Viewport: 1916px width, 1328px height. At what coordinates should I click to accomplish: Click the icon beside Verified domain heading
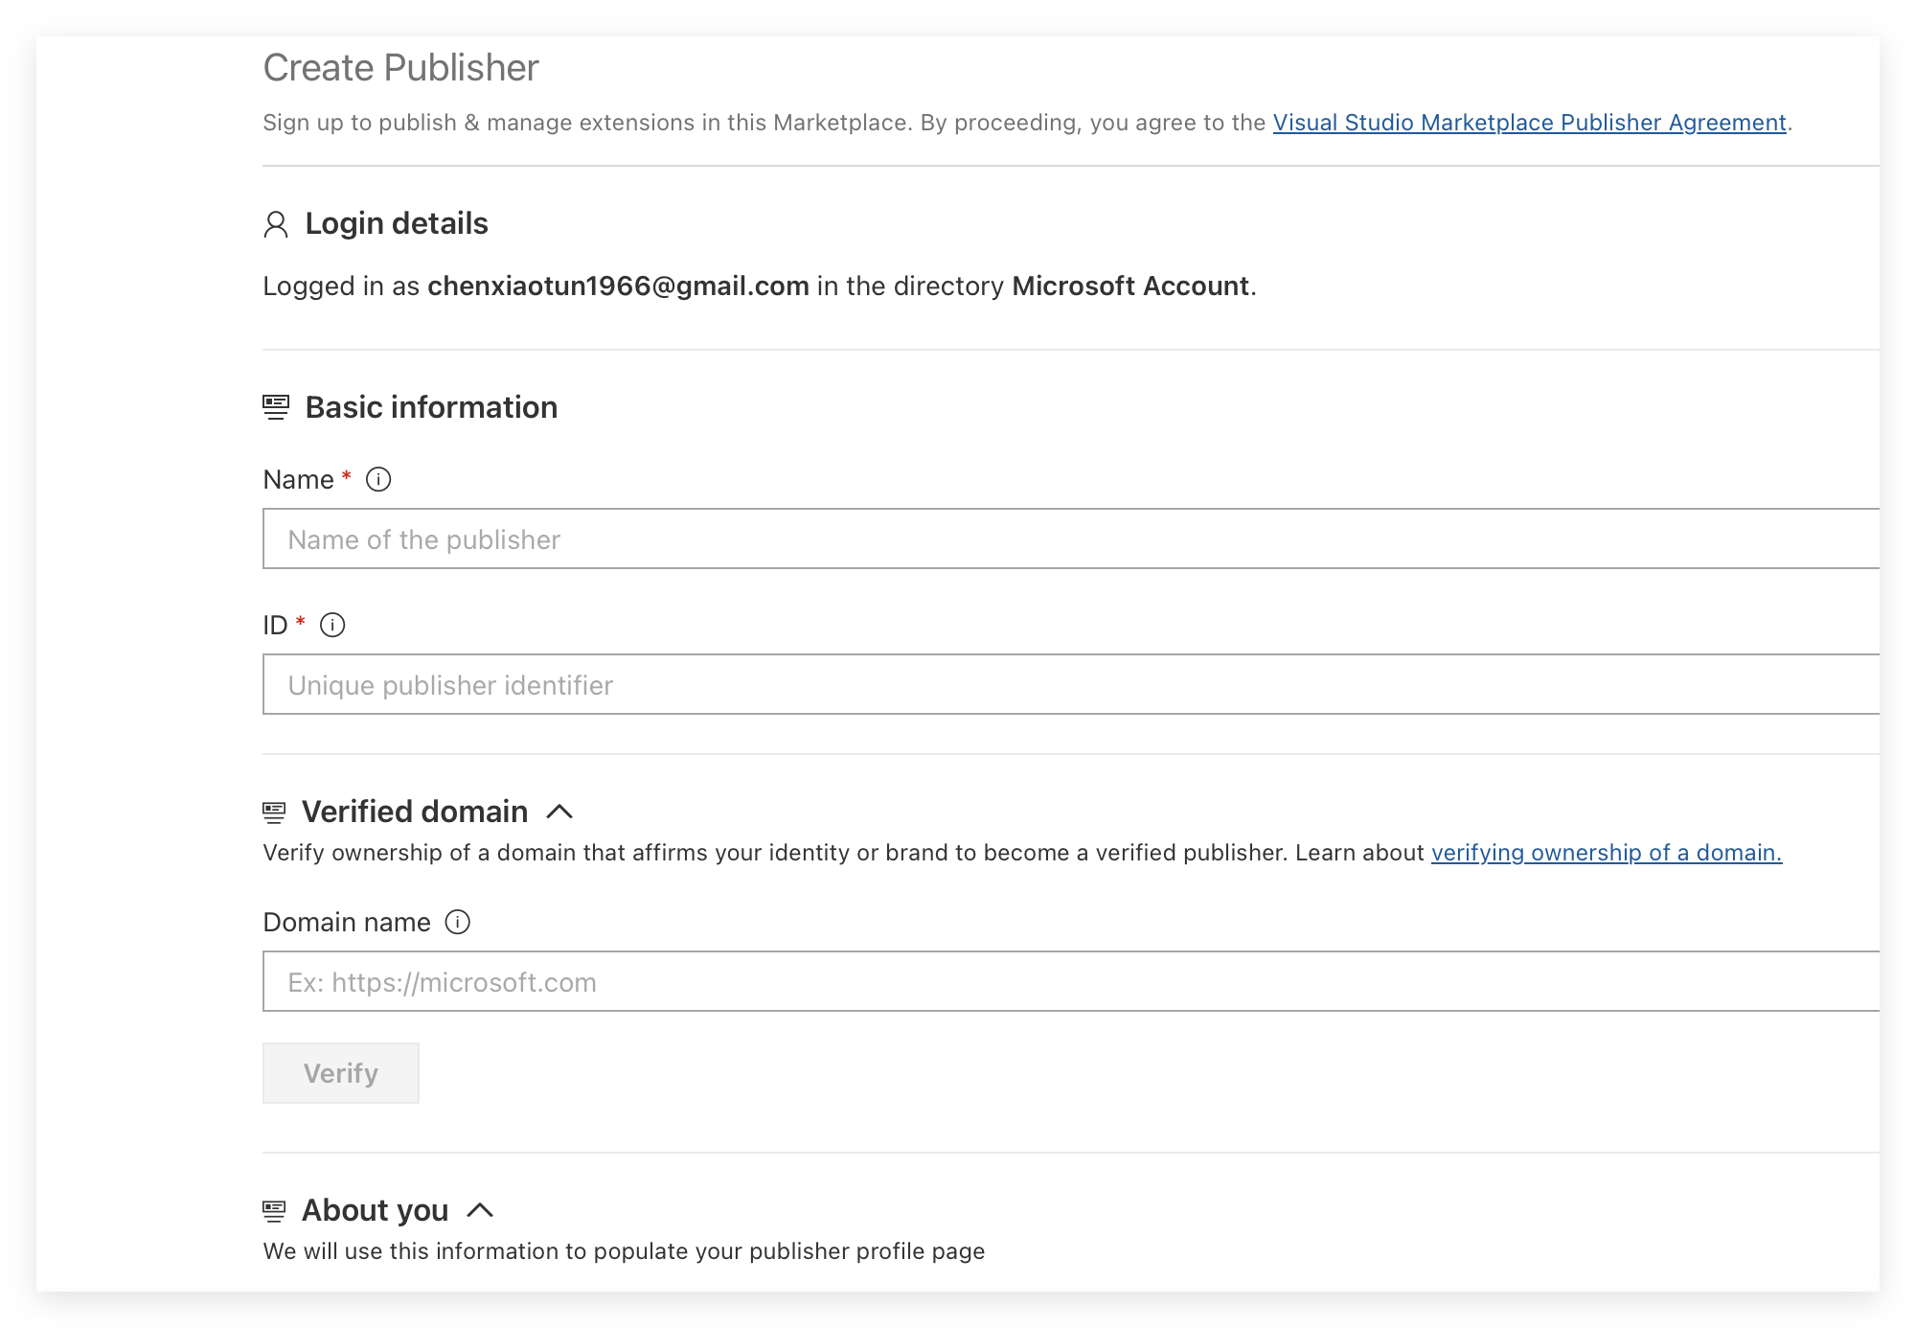point(274,813)
